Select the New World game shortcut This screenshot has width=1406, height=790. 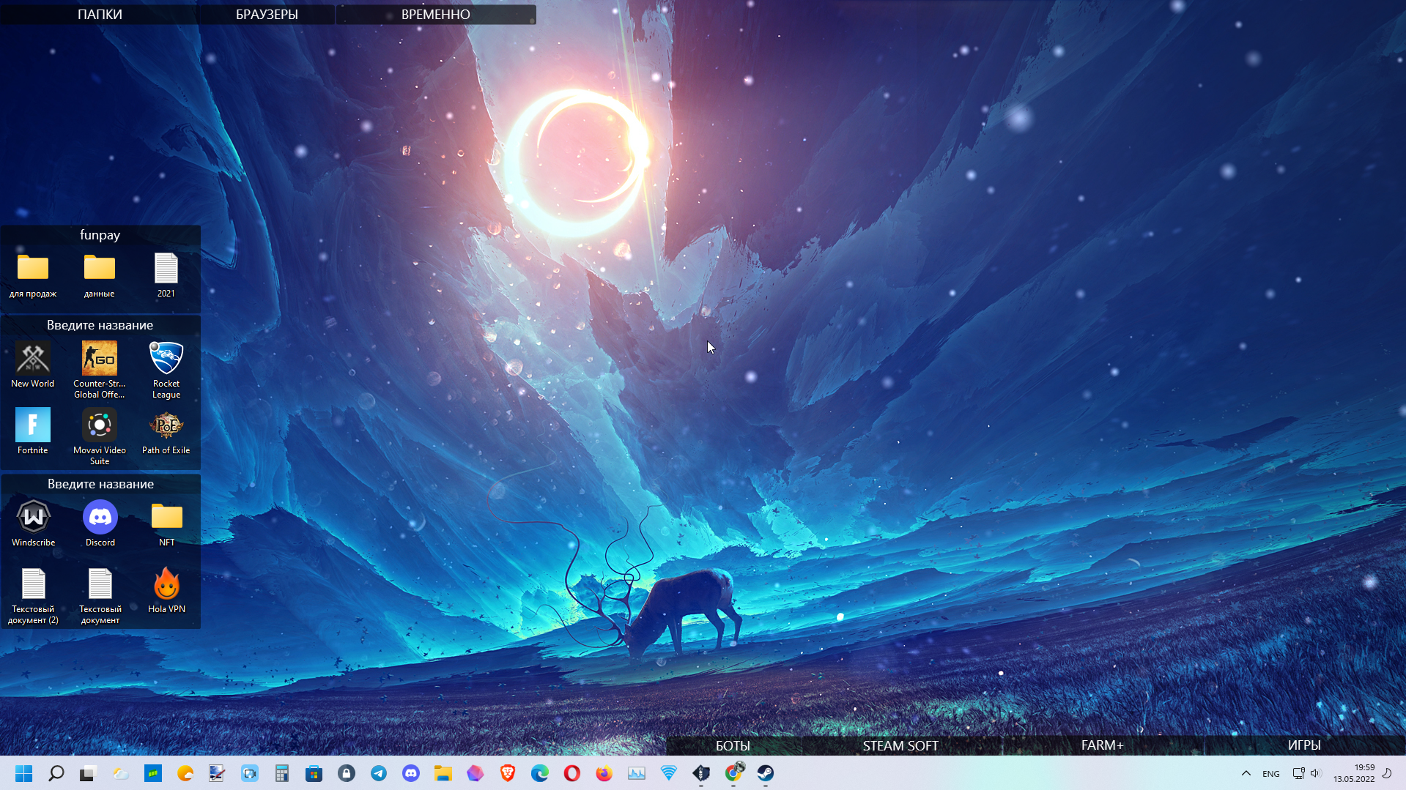[x=33, y=365]
